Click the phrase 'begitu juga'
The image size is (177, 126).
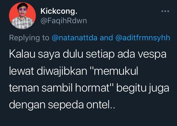[143, 88]
